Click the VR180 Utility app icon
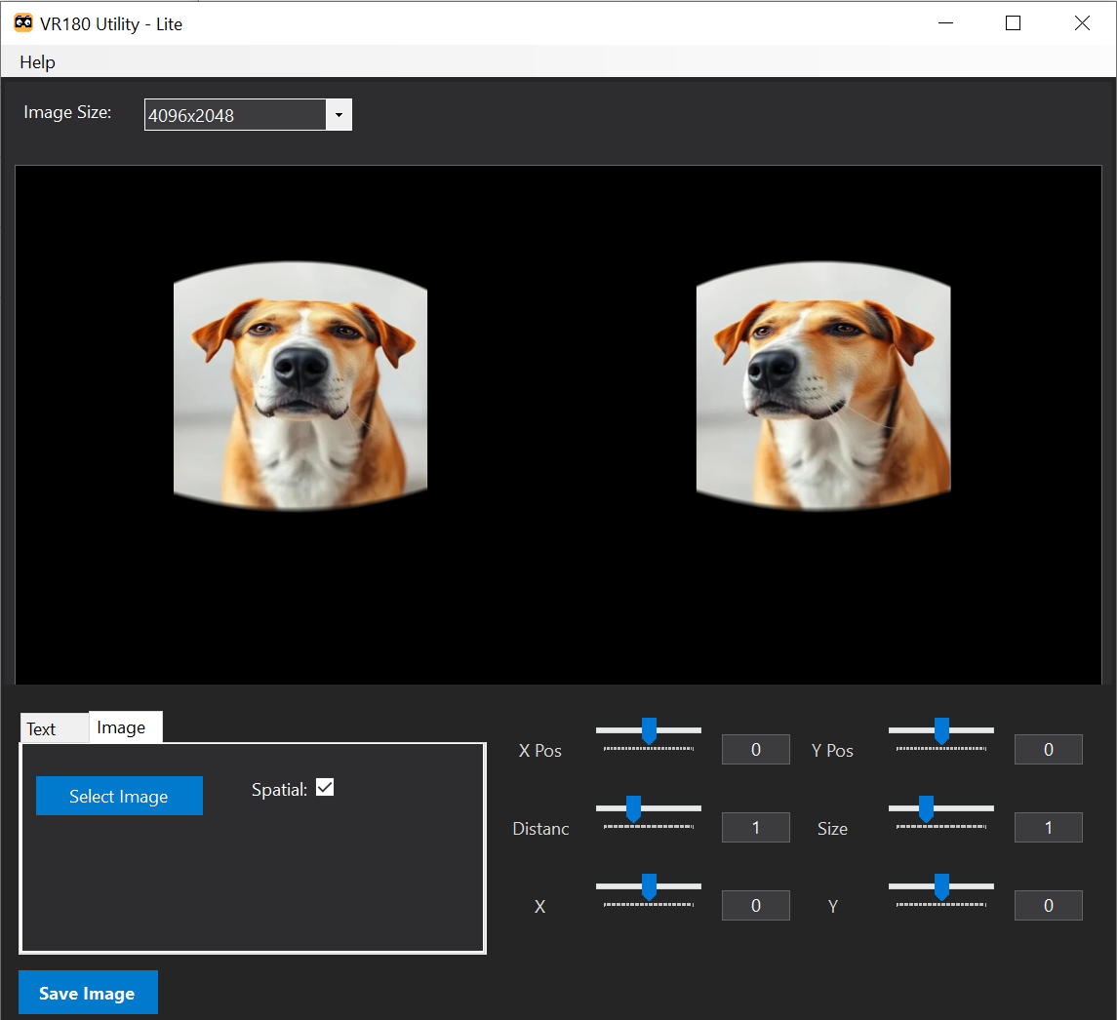The height and width of the screenshot is (1020, 1117). (22, 22)
